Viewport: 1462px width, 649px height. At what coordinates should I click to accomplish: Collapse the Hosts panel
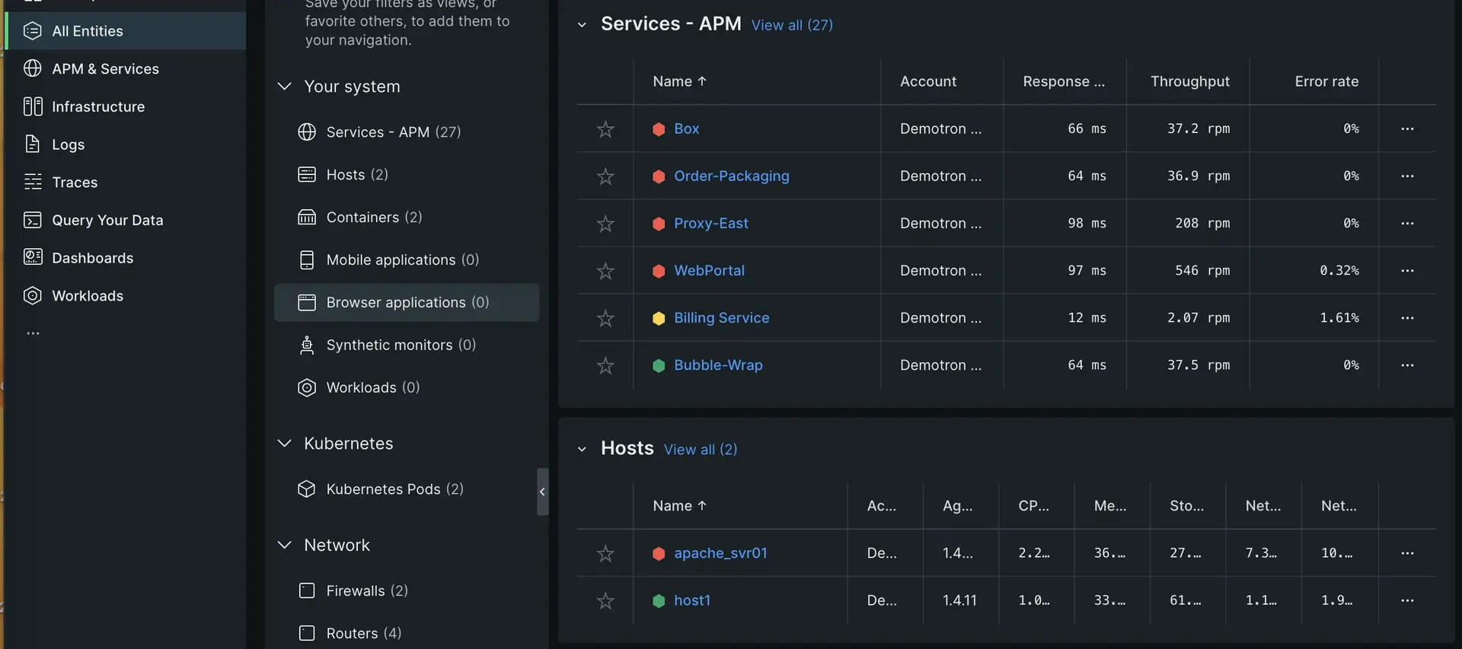point(582,449)
